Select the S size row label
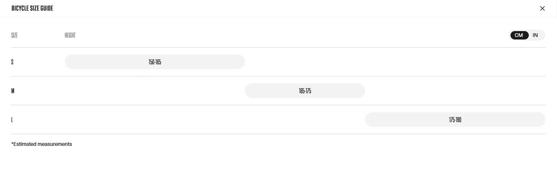The image size is (557, 170). point(12,62)
